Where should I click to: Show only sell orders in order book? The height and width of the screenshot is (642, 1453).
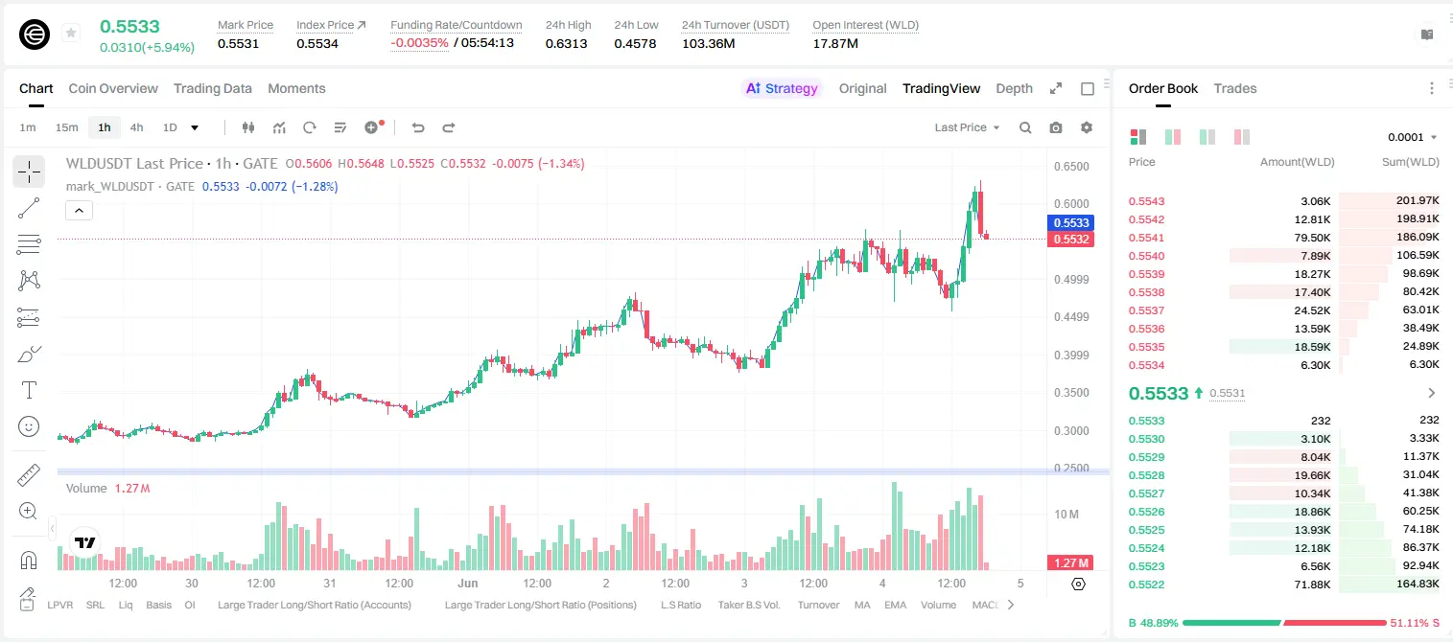coord(1241,137)
